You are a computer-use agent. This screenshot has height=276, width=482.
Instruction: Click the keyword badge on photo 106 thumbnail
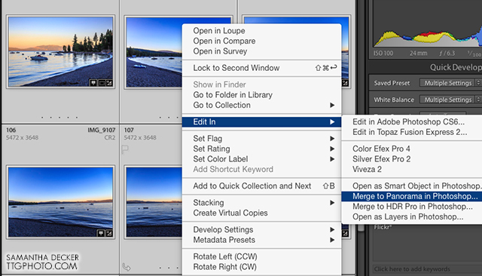(x=101, y=233)
